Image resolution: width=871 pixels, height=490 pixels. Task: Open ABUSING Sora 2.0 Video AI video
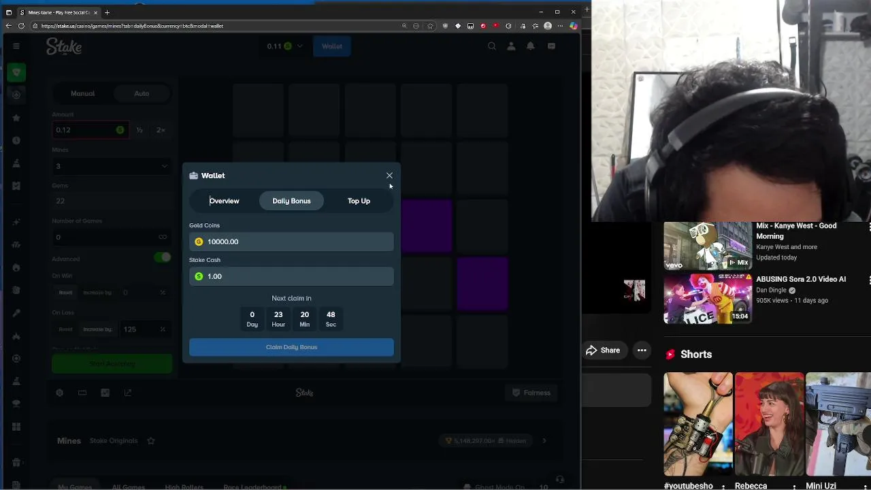pos(708,299)
